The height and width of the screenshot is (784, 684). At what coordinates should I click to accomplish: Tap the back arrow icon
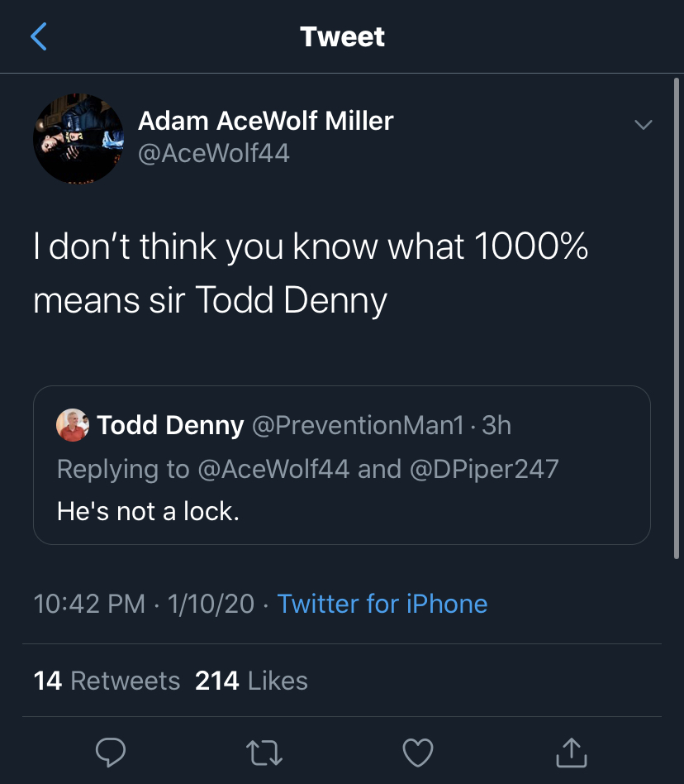click(x=39, y=37)
